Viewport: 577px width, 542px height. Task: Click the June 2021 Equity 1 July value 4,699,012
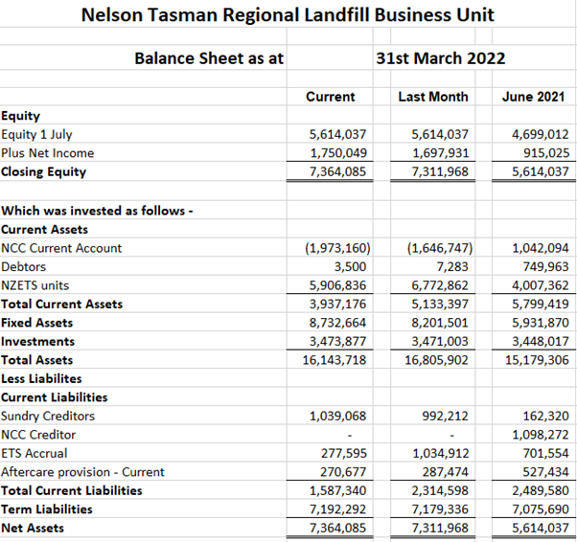(x=541, y=134)
